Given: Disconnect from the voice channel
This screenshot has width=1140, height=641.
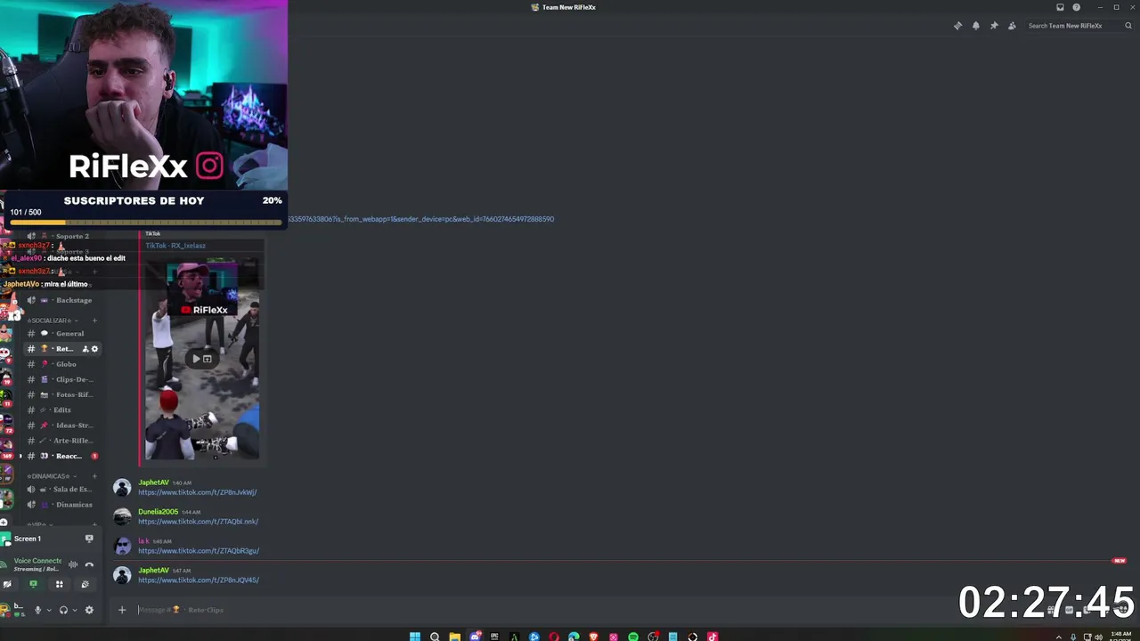Looking at the screenshot, I should click(x=89, y=564).
